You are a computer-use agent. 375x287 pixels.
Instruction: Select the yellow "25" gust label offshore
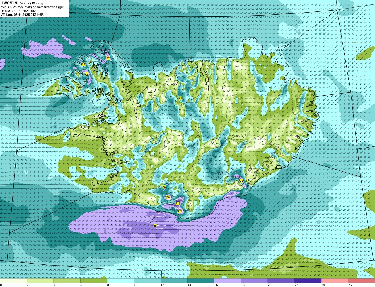click(x=155, y=226)
